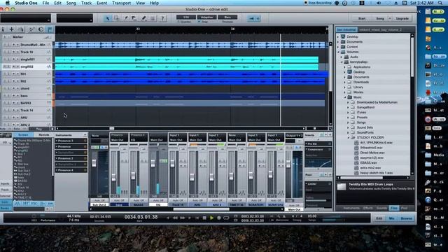Select the Direct Motive.wav file
This screenshot has width=448, height=252.
372,153
